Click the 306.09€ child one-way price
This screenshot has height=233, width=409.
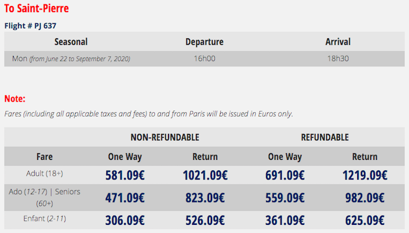point(125,220)
